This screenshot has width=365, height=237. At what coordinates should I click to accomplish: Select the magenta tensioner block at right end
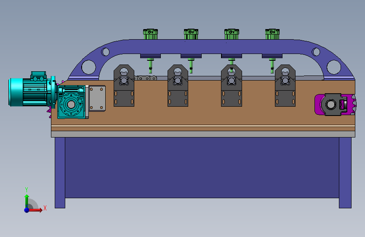(318, 105)
